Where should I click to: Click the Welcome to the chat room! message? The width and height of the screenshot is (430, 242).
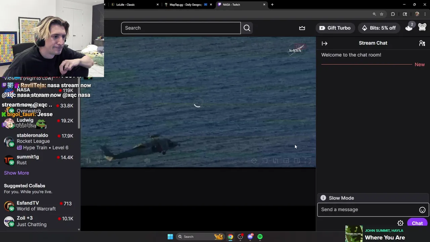point(351,55)
